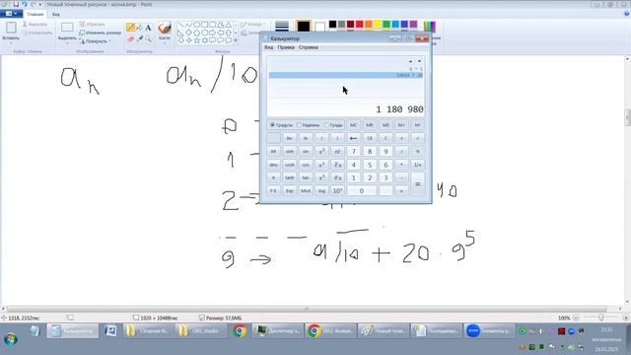The width and height of the screenshot is (631, 355).
Task: Click the Paint zoom-out minus button
Action: tap(576, 318)
